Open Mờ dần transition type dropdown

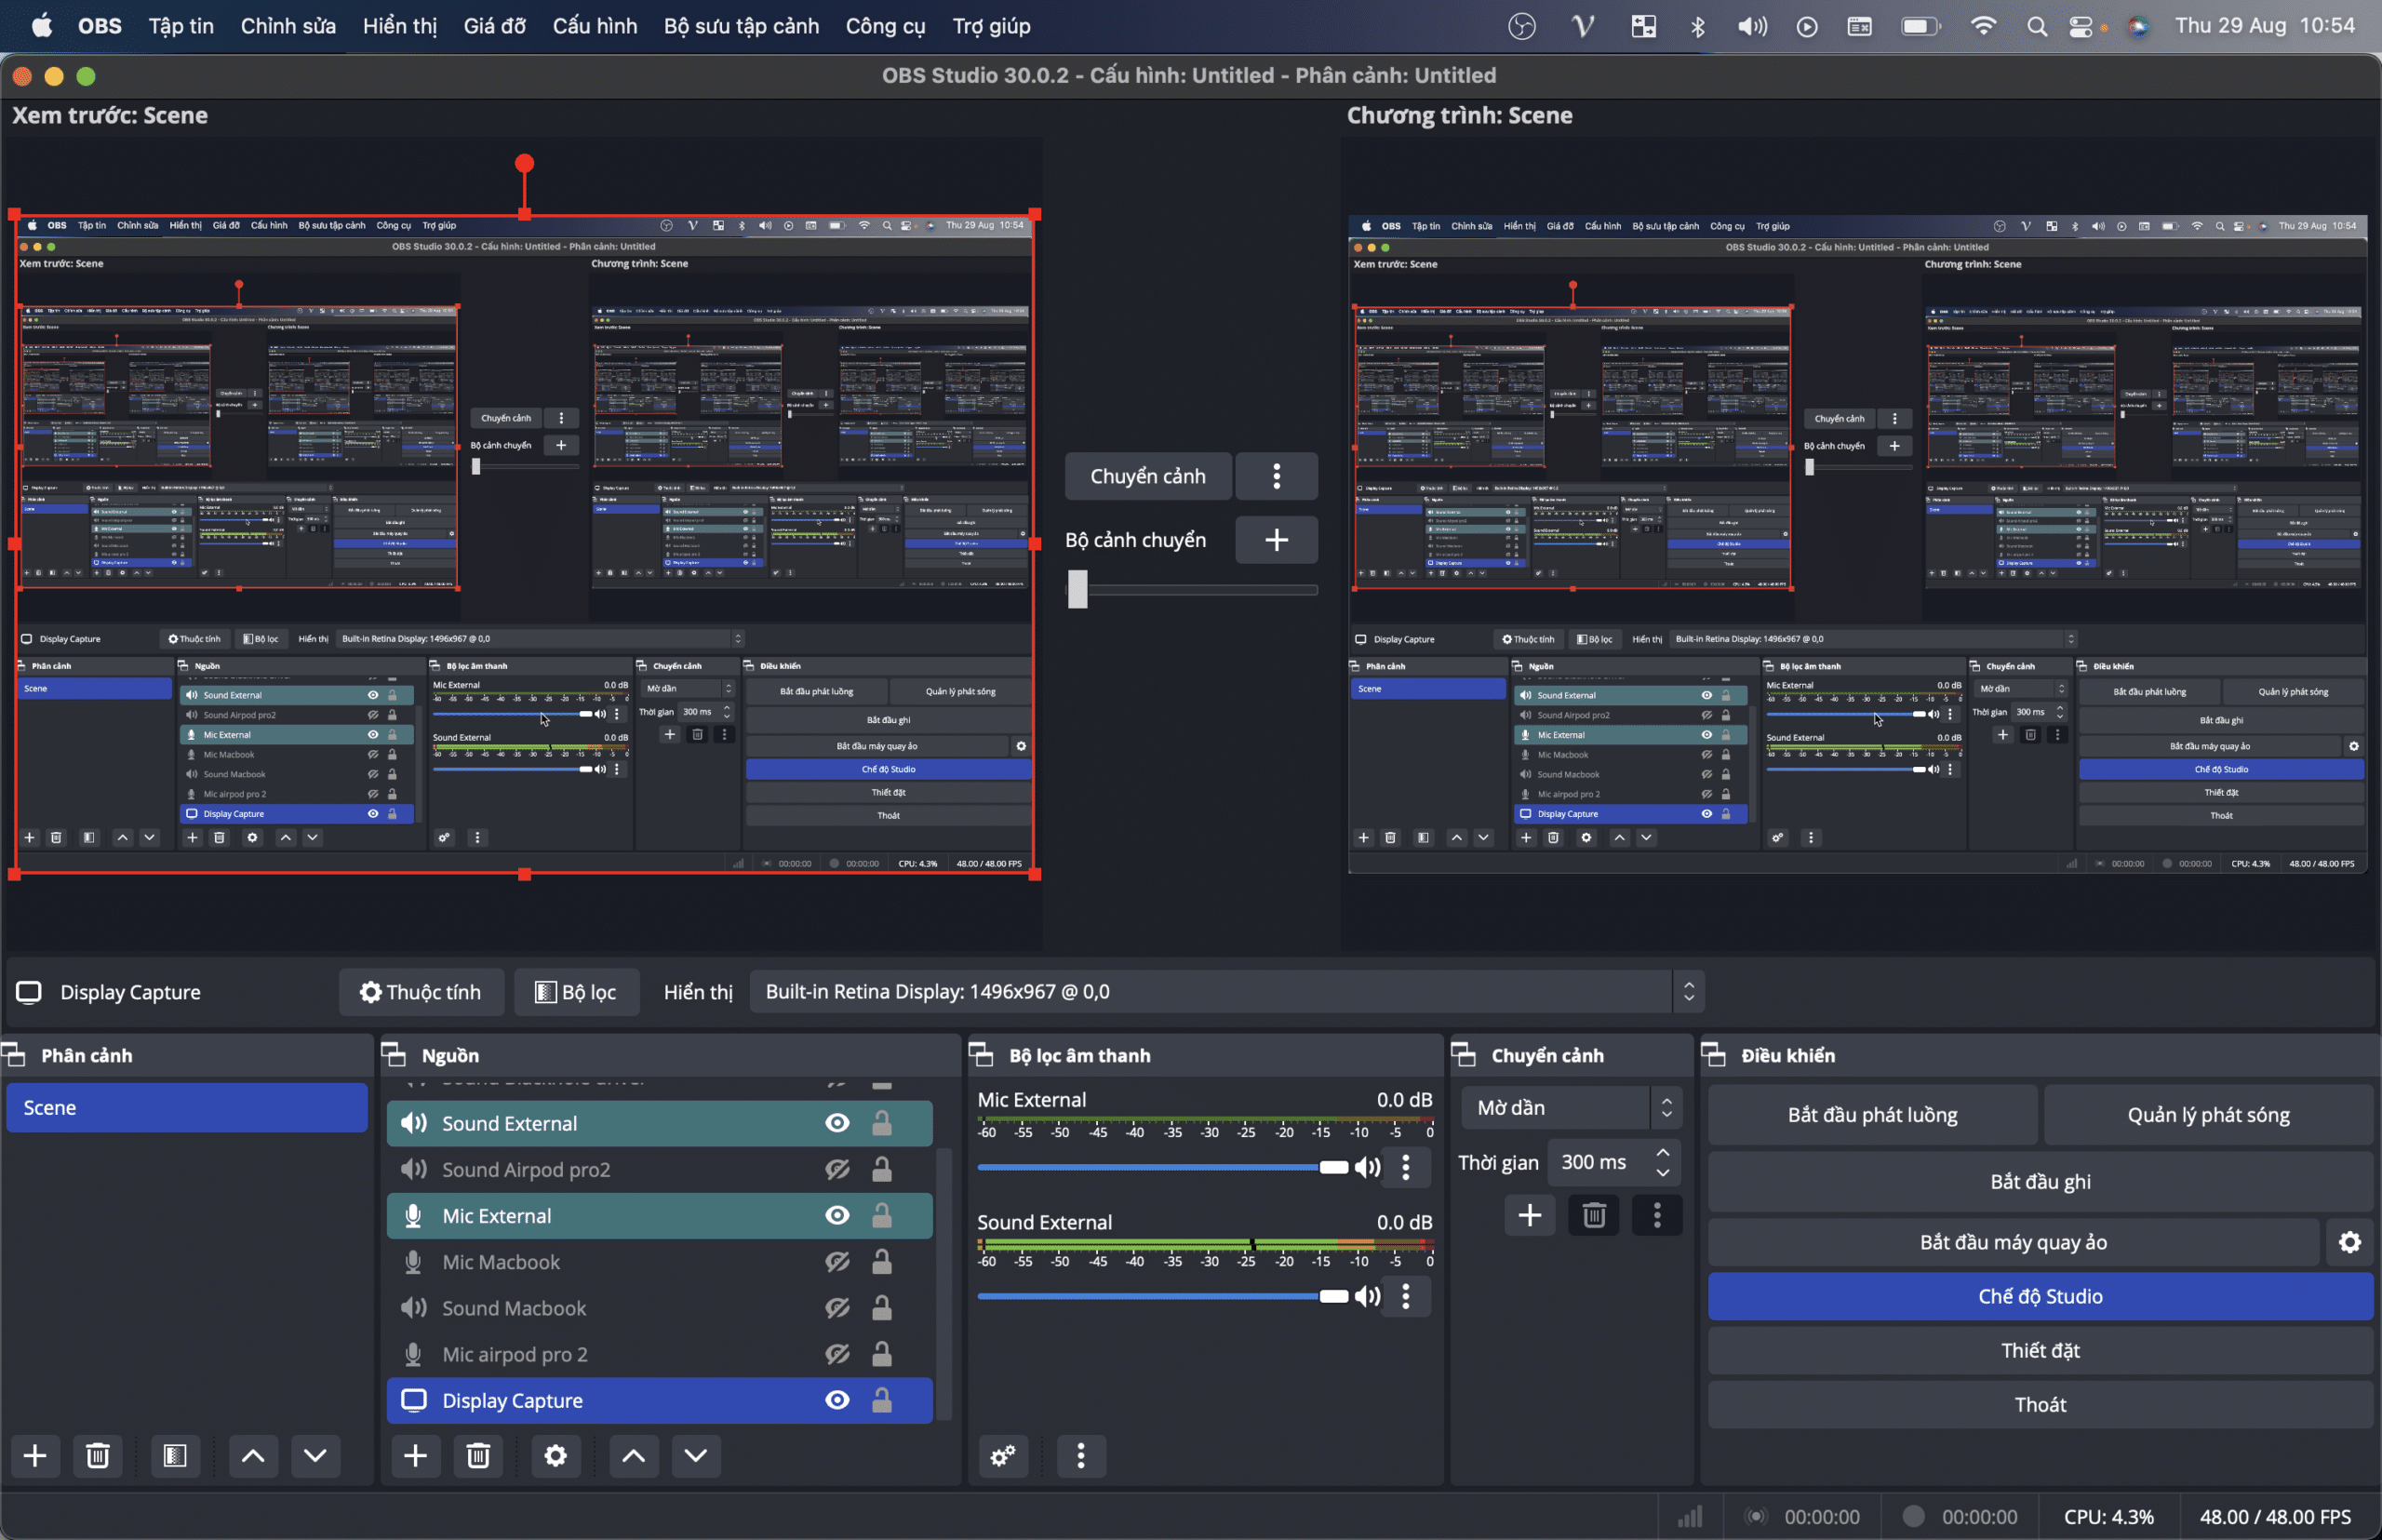(1571, 1108)
